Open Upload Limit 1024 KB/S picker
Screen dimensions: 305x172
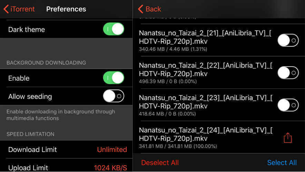pyautogui.click(x=110, y=168)
